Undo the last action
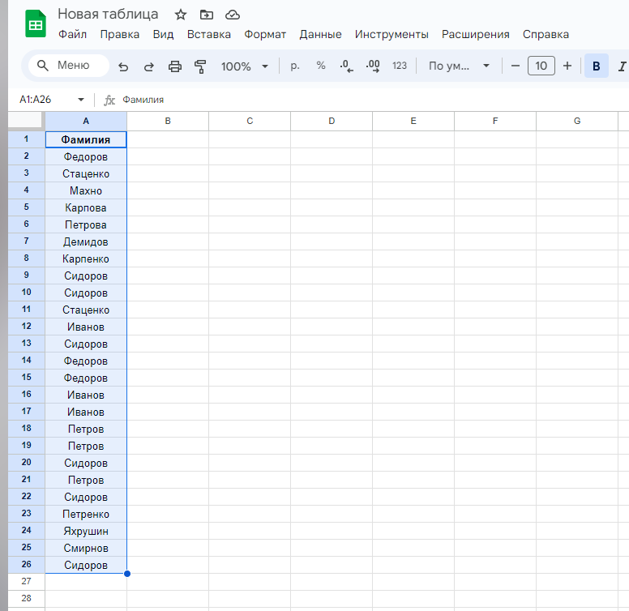629x611 pixels. (123, 66)
